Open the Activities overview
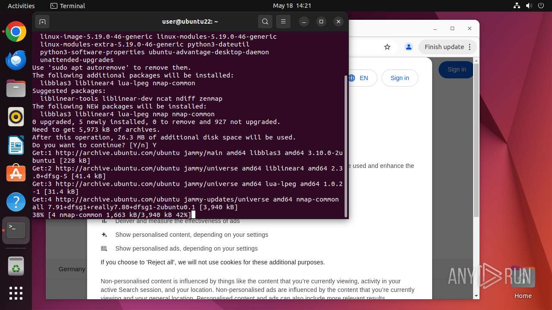Image resolution: width=552 pixels, height=310 pixels. tap(21, 6)
